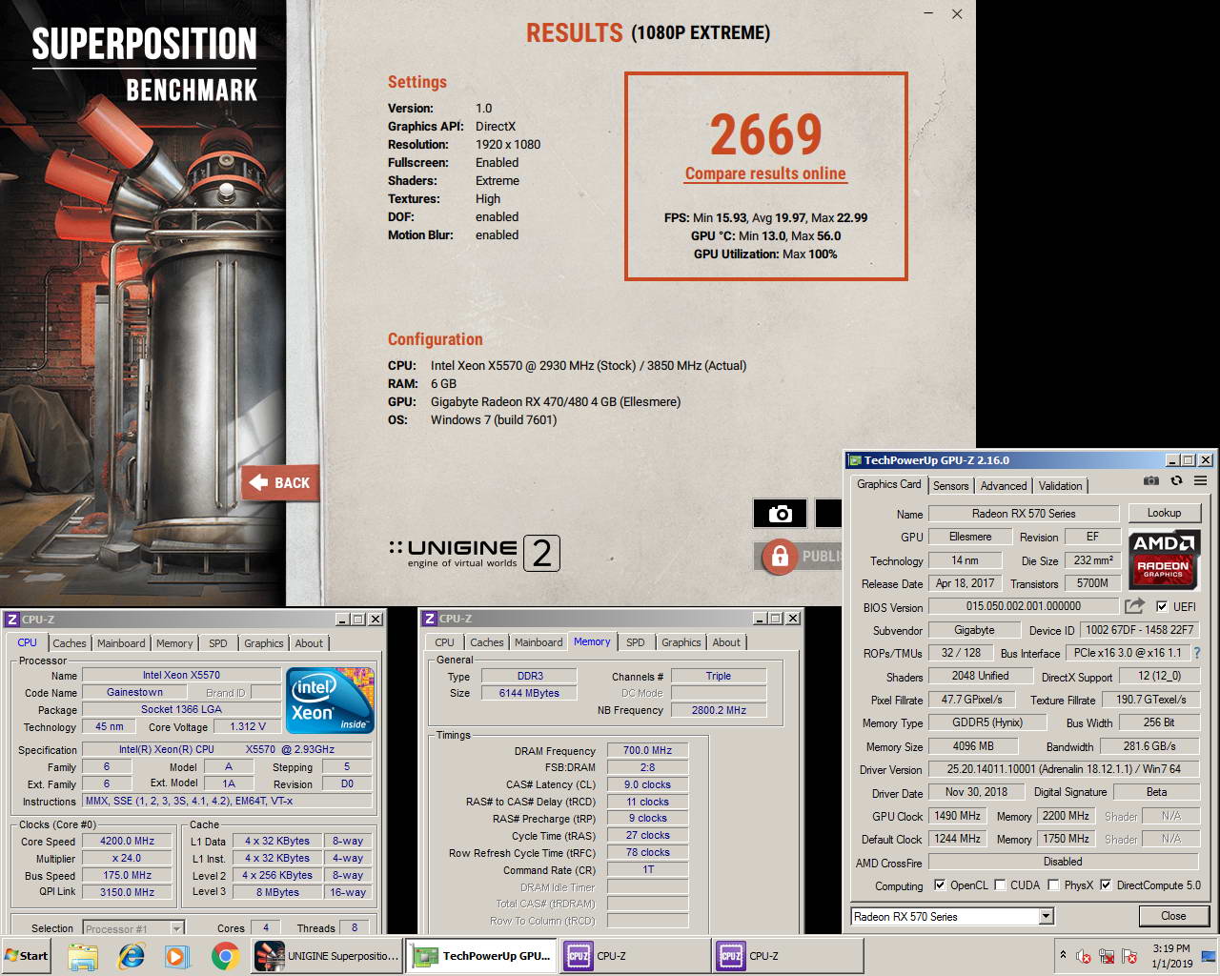Open CPU tab in right CPU-Z window

pos(444,642)
